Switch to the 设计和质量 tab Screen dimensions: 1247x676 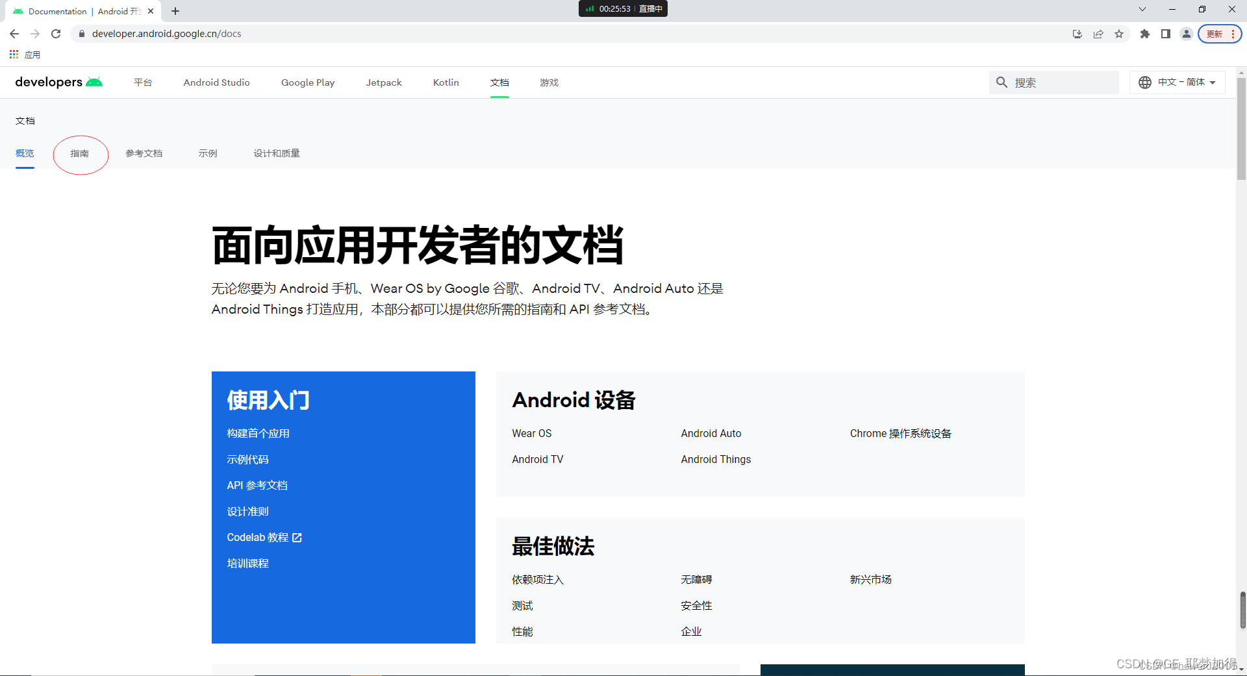pyautogui.click(x=277, y=153)
